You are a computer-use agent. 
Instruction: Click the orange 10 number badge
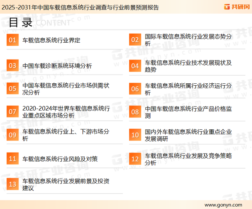pos(135,135)
